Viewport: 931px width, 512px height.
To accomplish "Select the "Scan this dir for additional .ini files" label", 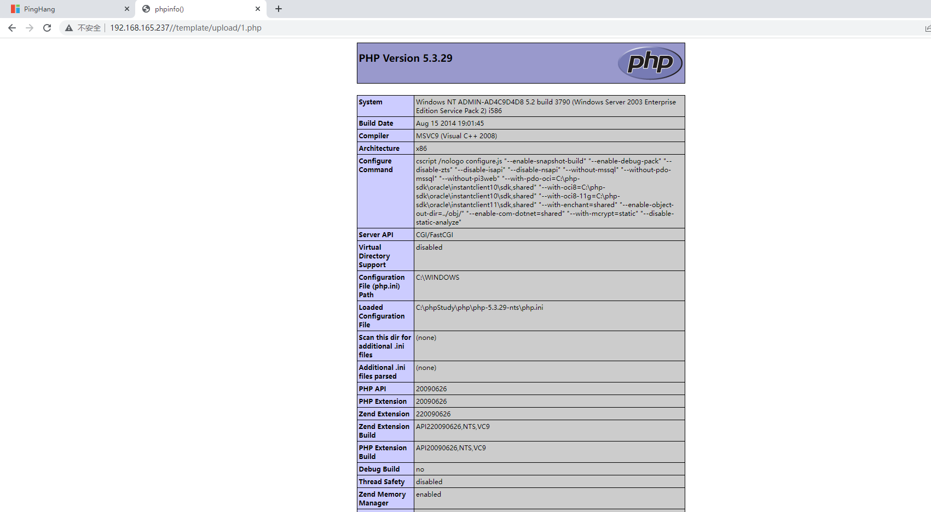I will pyautogui.click(x=385, y=346).
